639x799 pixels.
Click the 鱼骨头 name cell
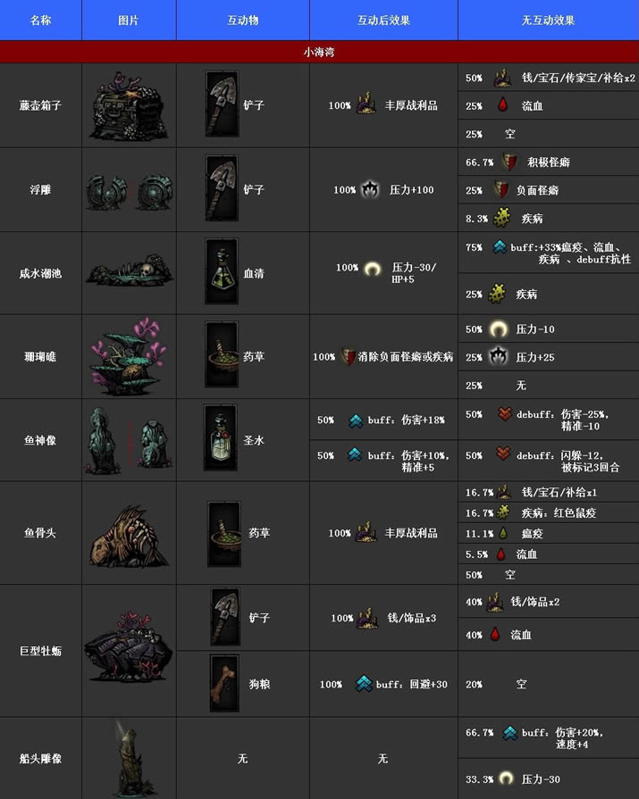tap(41, 533)
